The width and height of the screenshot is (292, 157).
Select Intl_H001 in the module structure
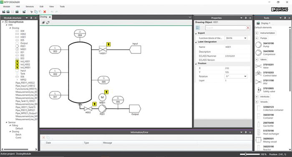pyautogui.click(x=25, y=61)
